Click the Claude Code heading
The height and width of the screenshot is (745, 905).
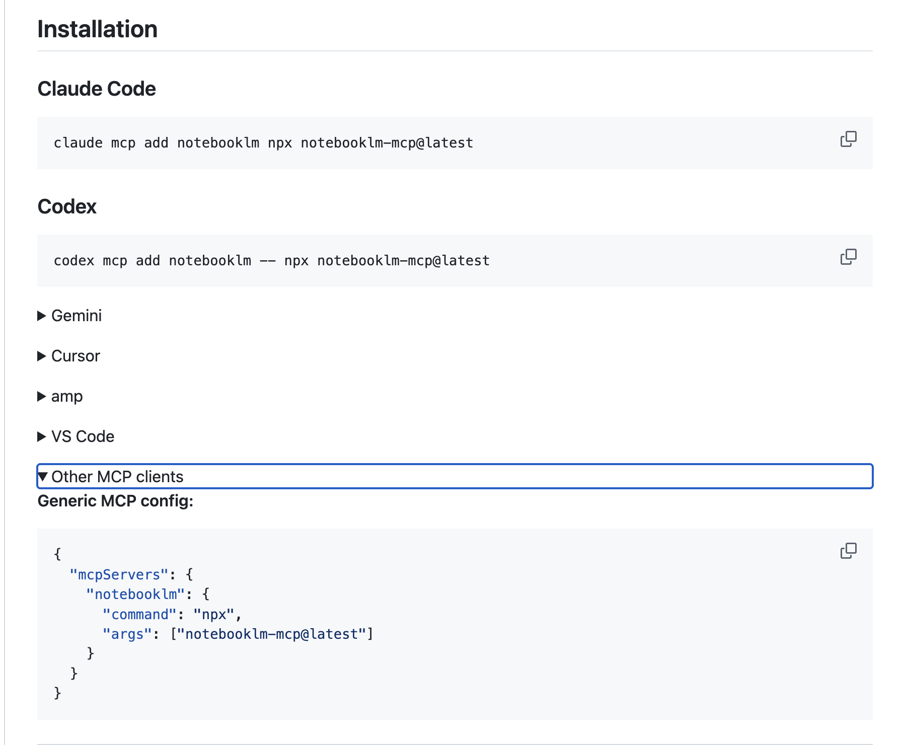(x=97, y=89)
